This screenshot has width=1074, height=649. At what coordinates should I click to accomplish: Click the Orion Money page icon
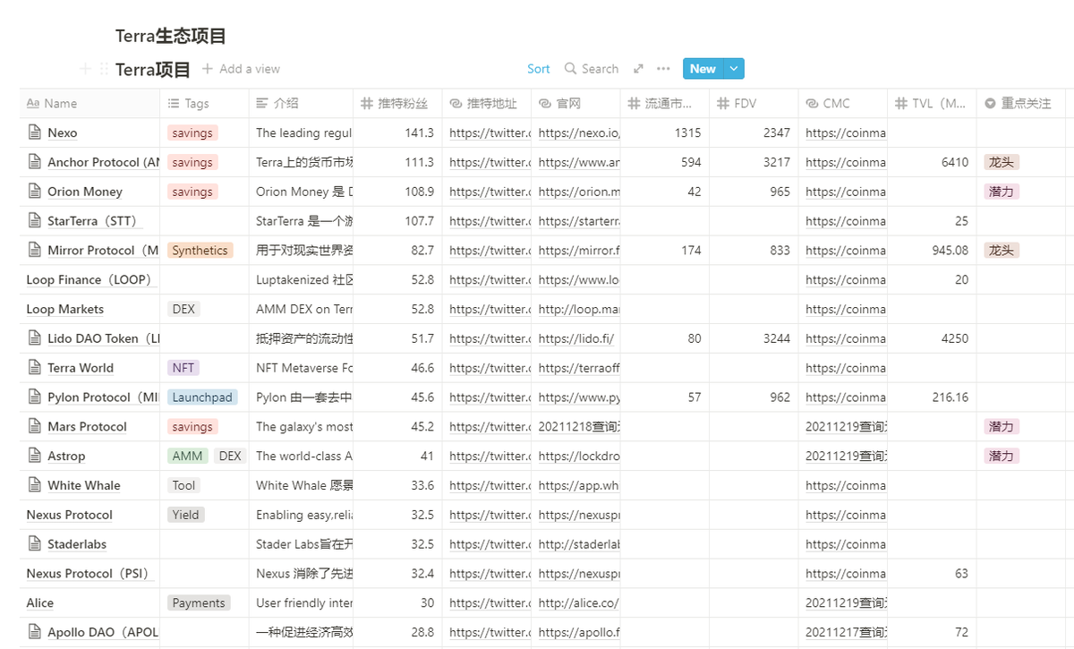[34, 192]
